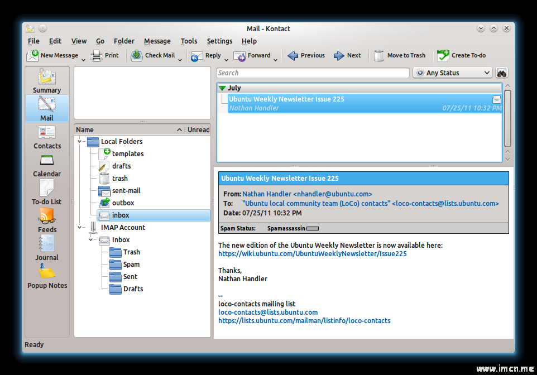
Task: Select the Mail icon in the sidebar
Action: 47,109
